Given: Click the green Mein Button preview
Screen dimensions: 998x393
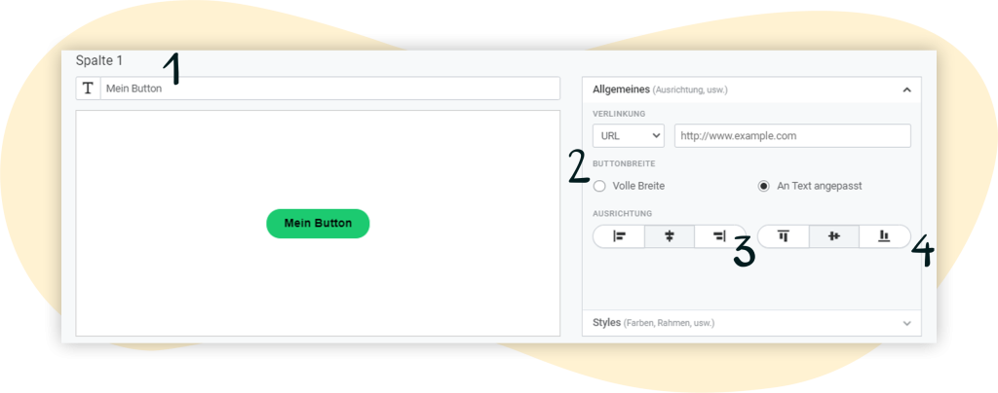Looking at the screenshot, I should click(318, 224).
